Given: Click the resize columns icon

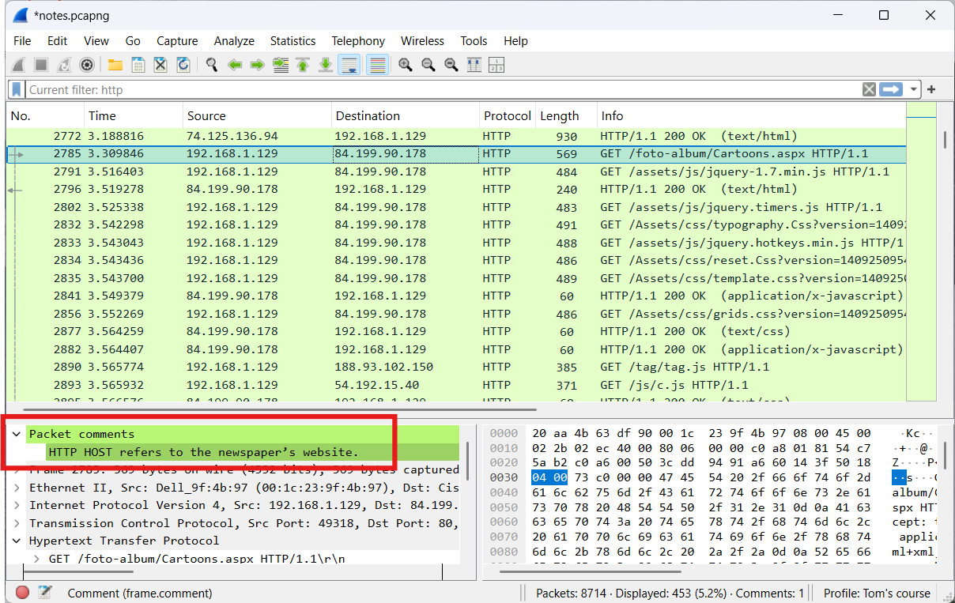Looking at the screenshot, I should tap(474, 65).
